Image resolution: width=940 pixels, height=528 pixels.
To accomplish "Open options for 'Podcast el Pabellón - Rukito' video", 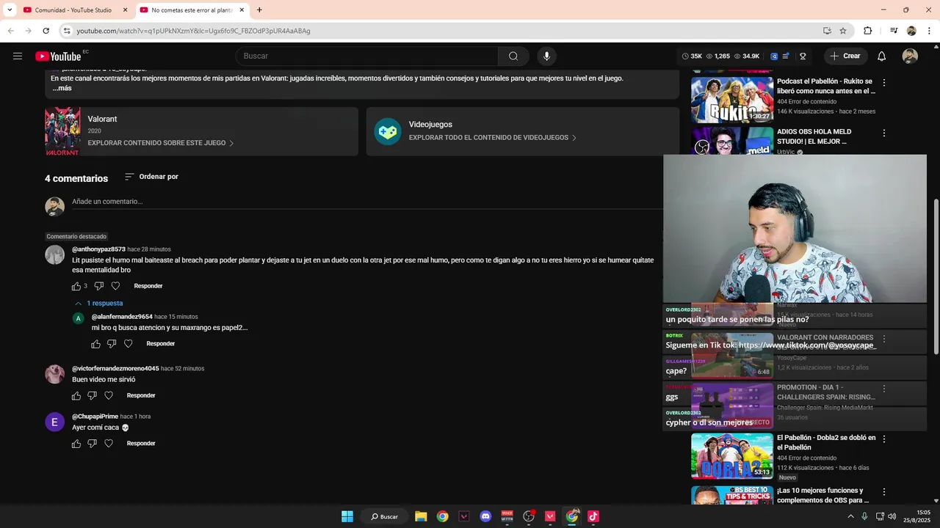I will click(x=884, y=83).
